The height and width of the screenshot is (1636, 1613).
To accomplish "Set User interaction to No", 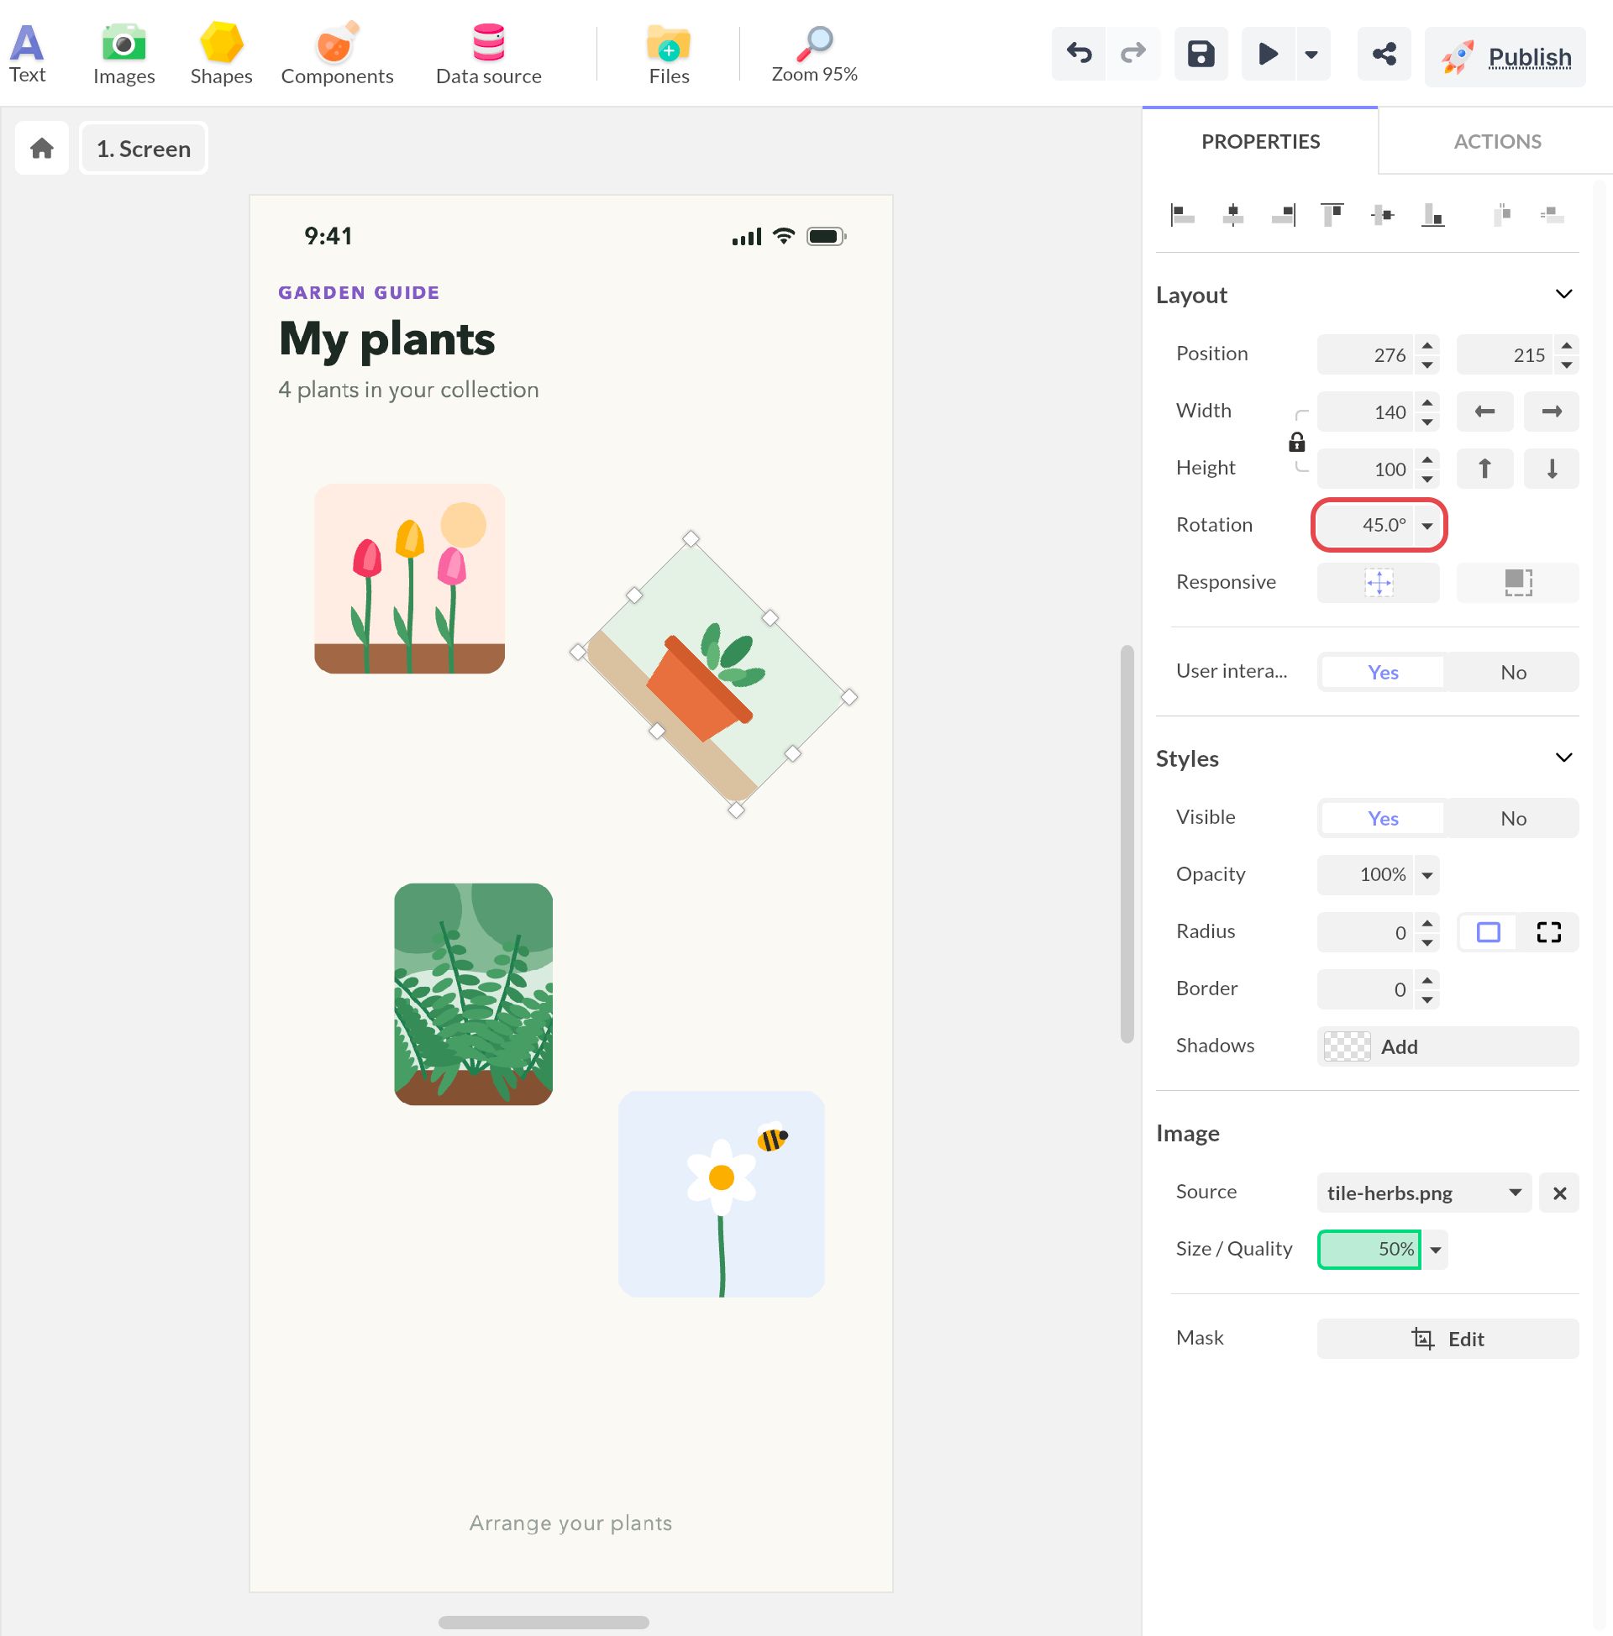I will [x=1513, y=673].
